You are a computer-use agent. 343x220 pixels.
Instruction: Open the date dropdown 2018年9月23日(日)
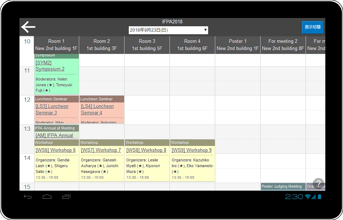tap(168, 30)
